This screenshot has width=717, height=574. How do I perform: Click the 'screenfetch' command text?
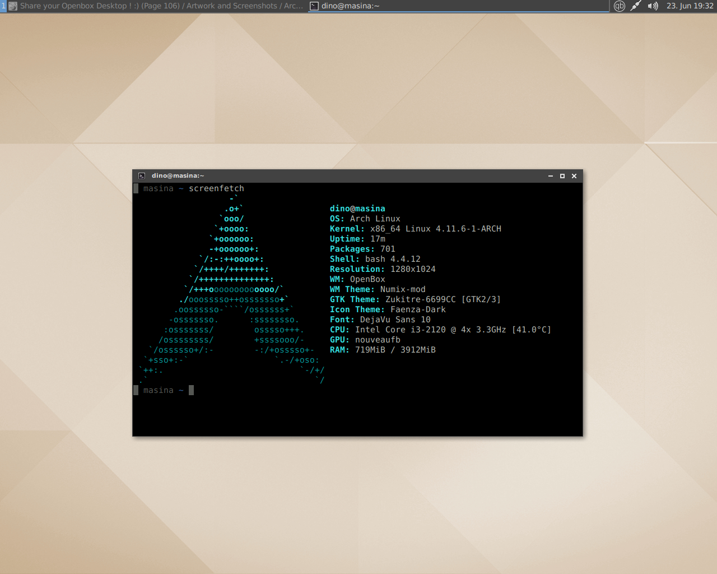pos(216,189)
